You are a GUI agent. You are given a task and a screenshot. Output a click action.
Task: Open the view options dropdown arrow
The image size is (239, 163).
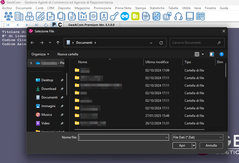point(203,54)
